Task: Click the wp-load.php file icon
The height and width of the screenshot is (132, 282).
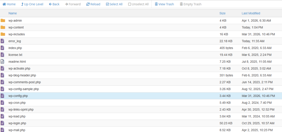Action: (x=2, y=116)
